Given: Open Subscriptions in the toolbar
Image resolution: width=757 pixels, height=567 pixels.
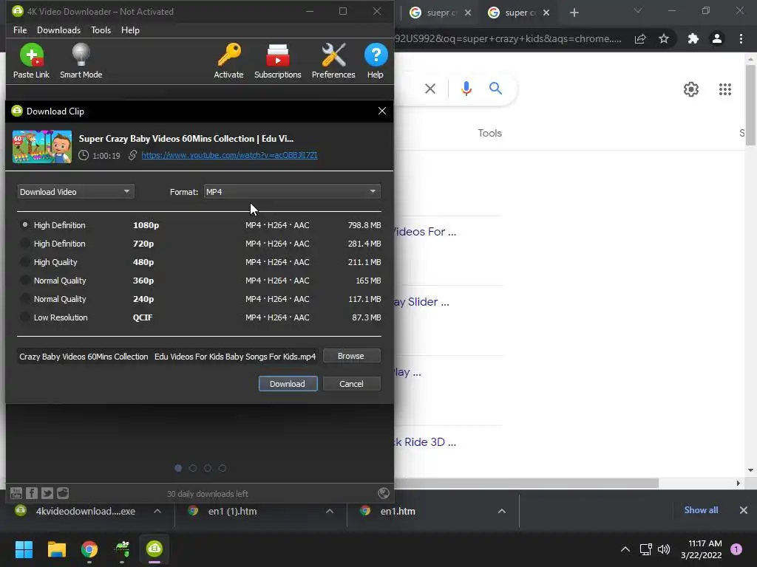Looking at the screenshot, I should (x=278, y=55).
